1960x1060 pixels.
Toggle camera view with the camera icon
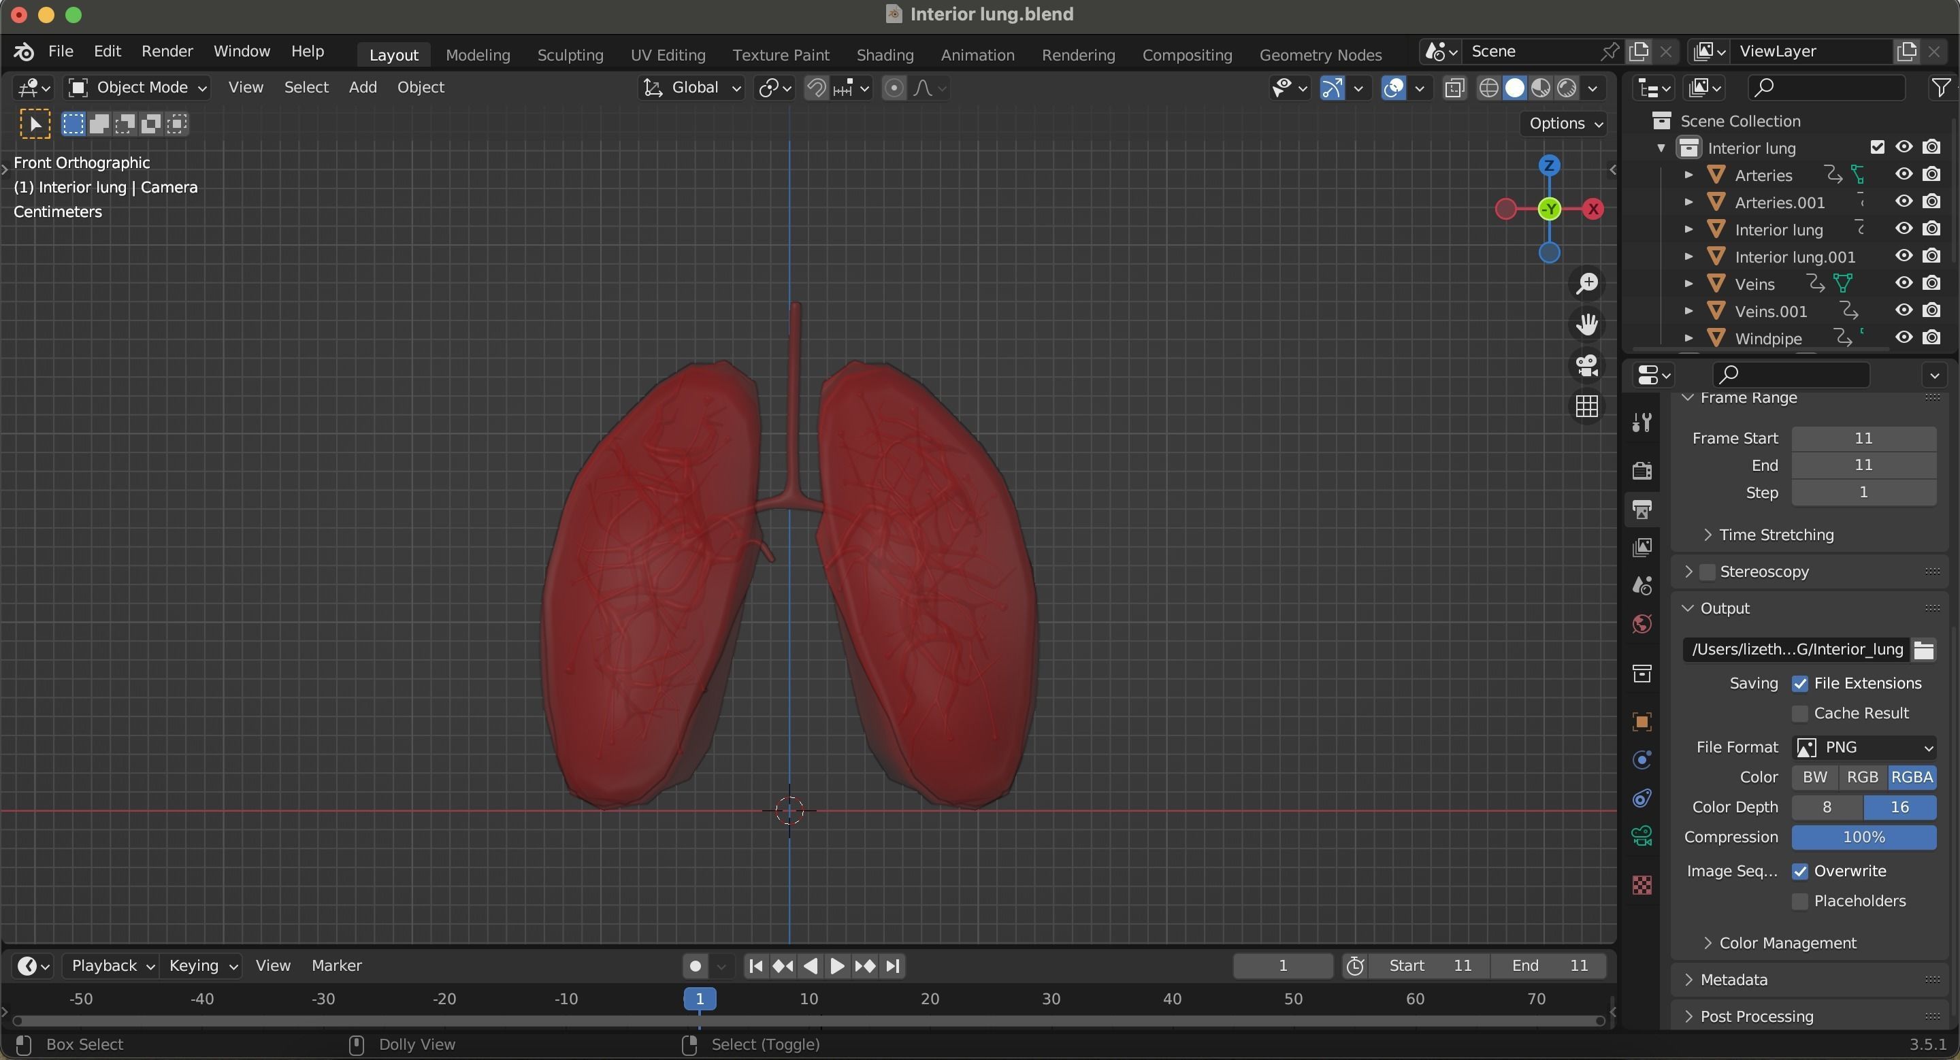[1586, 365]
